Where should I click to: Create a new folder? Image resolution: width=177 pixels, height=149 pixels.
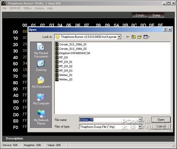(139, 37)
